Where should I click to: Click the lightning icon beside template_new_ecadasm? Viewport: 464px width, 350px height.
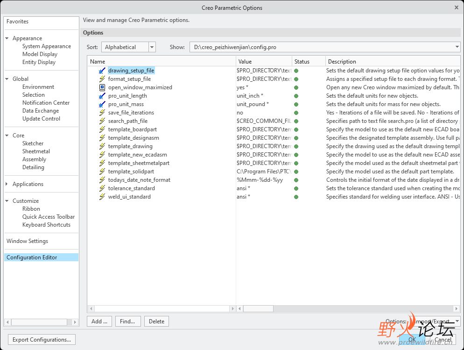pyautogui.click(x=102, y=155)
